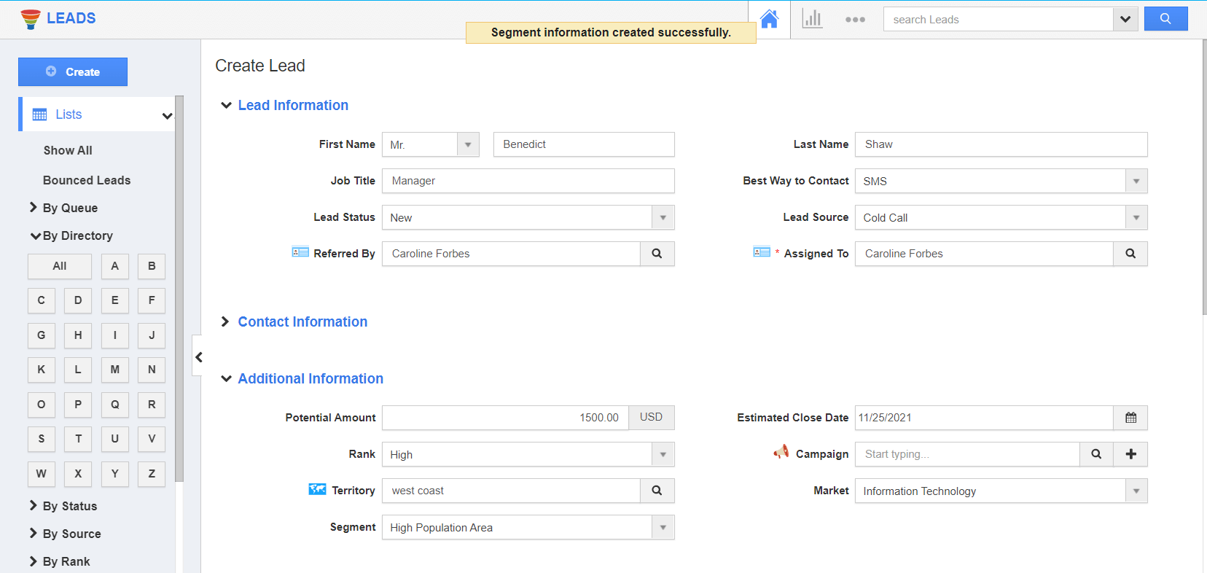Open the Estimated Close Date calendar picker
Image resolution: width=1207 pixels, height=573 pixels.
(x=1130, y=418)
